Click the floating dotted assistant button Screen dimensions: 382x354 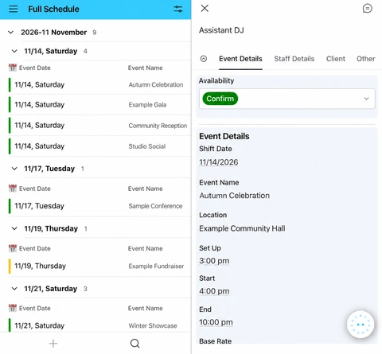point(361,325)
